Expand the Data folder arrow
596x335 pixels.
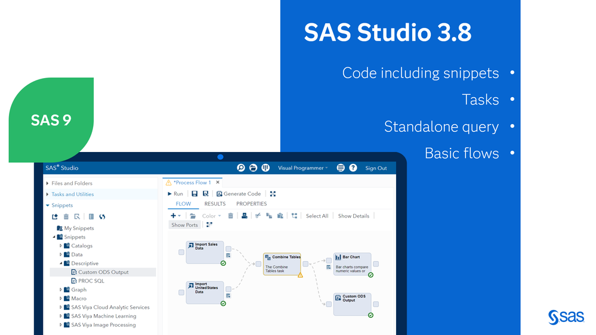pos(61,255)
